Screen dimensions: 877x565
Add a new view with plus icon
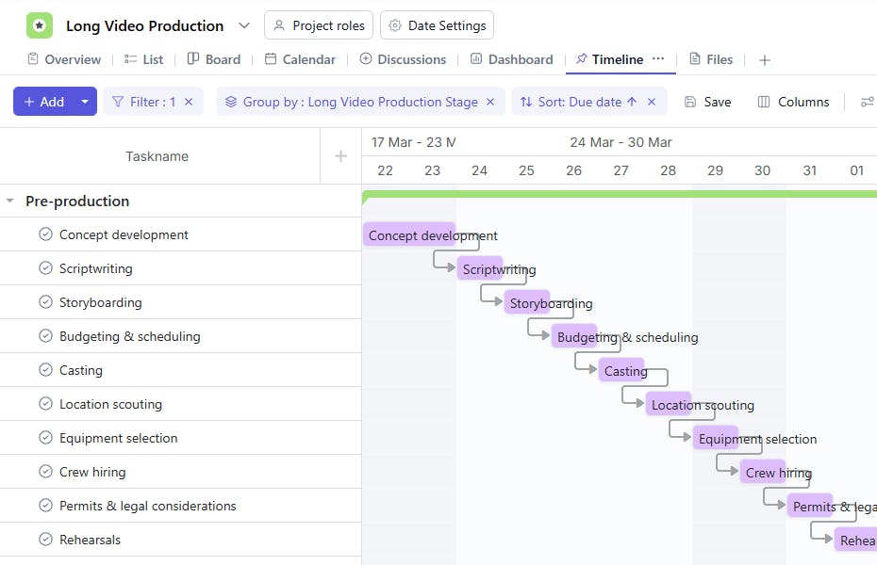[765, 59]
